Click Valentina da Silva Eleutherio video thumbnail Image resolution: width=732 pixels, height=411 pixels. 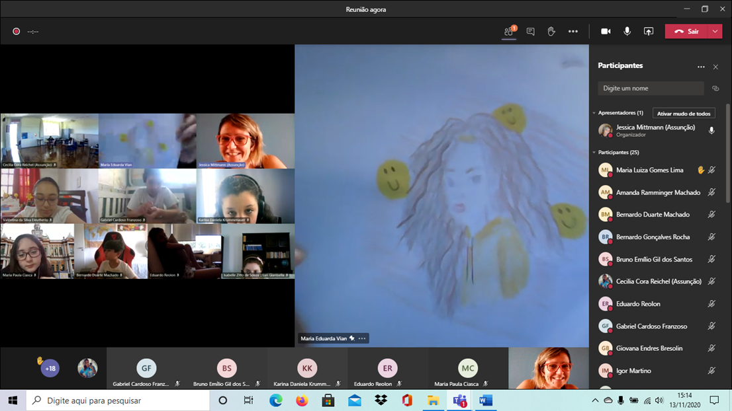tap(50, 196)
